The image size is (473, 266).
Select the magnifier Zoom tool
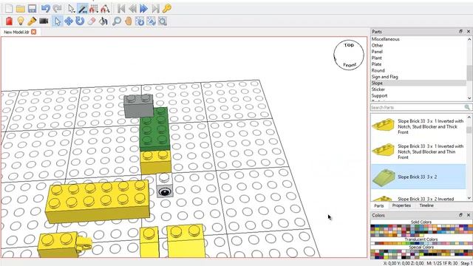[117, 21]
